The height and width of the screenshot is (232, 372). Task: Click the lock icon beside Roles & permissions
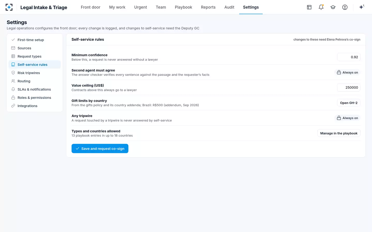click(x=13, y=97)
